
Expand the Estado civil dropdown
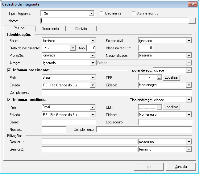point(189,41)
